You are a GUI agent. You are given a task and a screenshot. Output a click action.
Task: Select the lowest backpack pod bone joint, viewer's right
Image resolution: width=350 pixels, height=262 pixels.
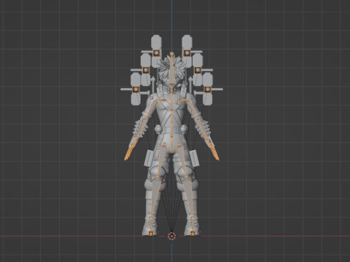pyautogui.click(x=208, y=90)
